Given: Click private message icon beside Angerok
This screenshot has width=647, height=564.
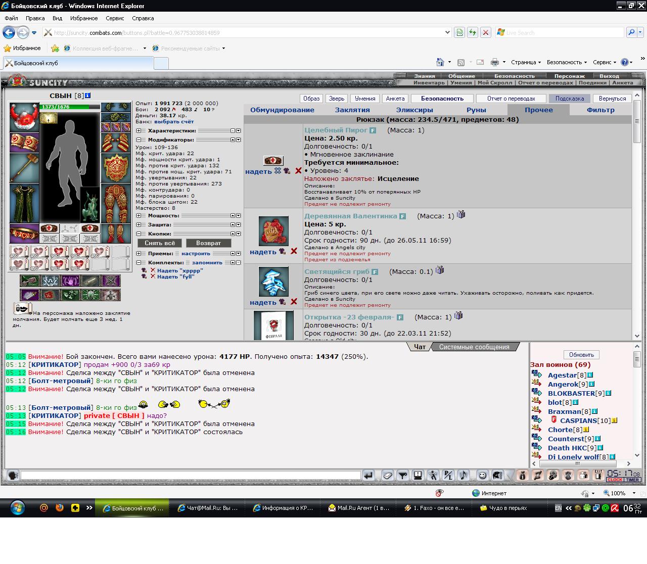Looking at the screenshot, I should [537, 383].
